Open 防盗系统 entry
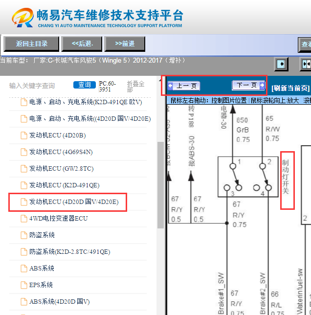The image size is (311, 315). tap(42, 235)
